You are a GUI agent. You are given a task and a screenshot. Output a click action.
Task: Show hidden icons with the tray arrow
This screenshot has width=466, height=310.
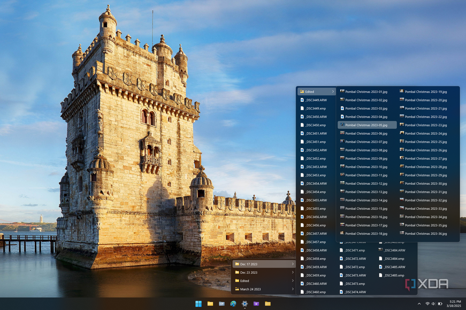[419, 304]
